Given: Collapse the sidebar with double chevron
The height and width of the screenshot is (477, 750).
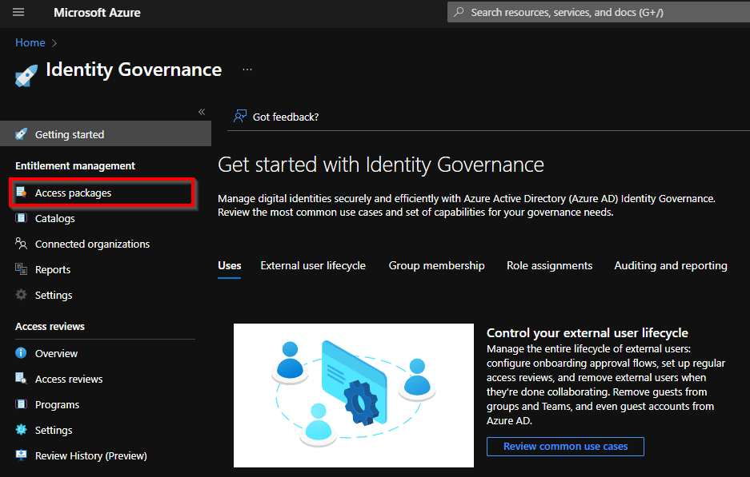Looking at the screenshot, I should coord(202,112).
